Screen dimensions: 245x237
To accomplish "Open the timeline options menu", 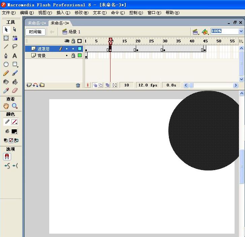I will tap(241, 41).
